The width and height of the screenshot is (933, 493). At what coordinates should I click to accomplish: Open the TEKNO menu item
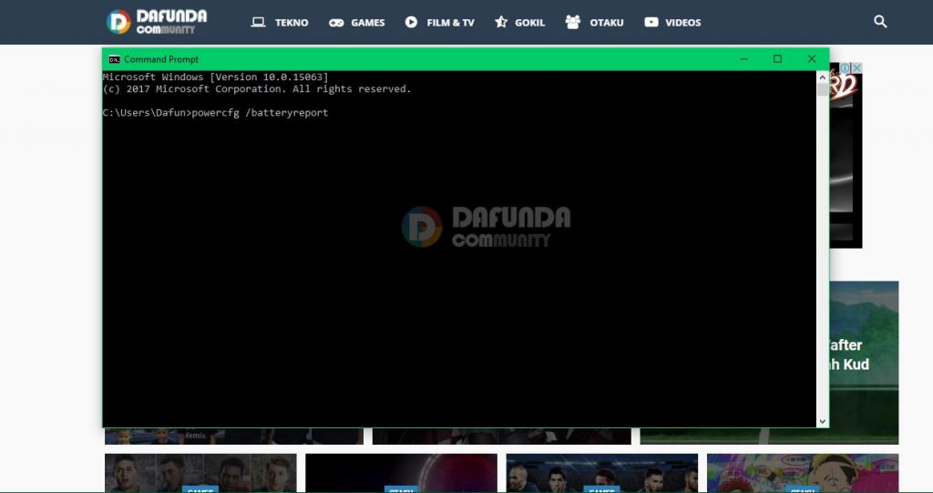pos(292,22)
